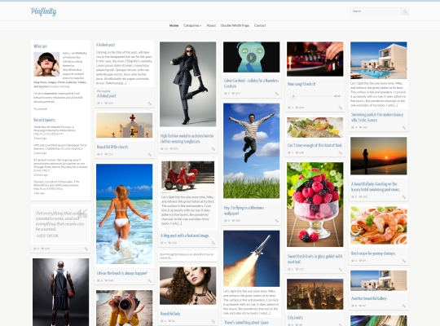Click the 'Who I am' profile photo

pos(46,64)
